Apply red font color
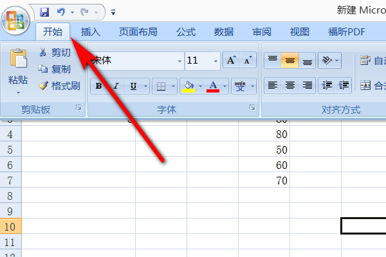Image resolution: width=386 pixels, height=257 pixels. click(x=213, y=86)
